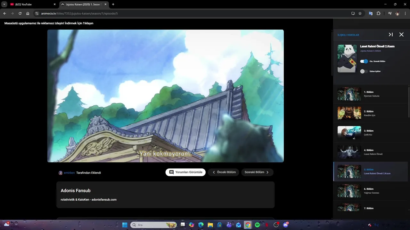Click thumbnail of 2. Bölüm
The image size is (410, 230).
pyautogui.click(x=349, y=113)
